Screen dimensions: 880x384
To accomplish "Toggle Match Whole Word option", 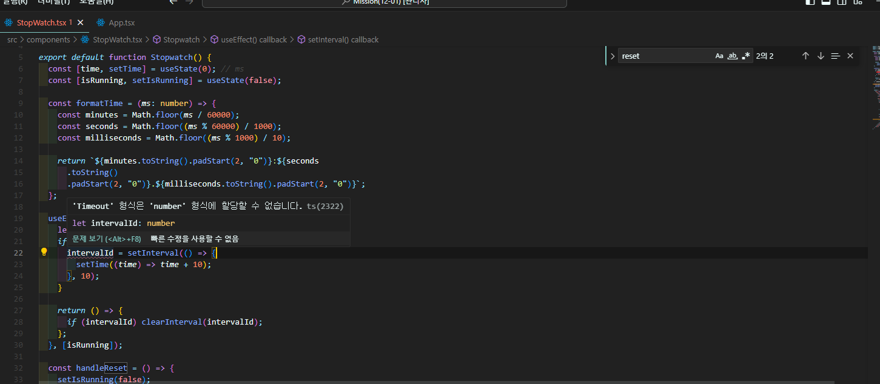I will tap(733, 56).
